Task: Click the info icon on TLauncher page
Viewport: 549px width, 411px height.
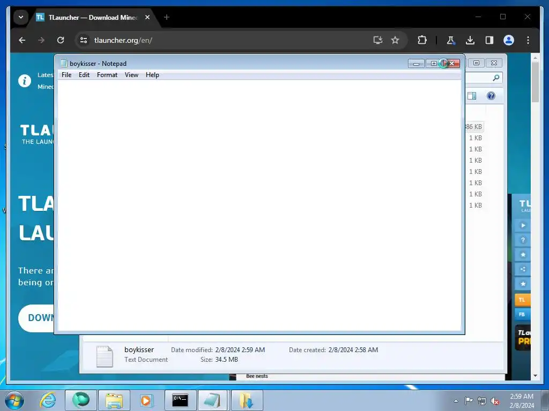Action: [x=25, y=81]
